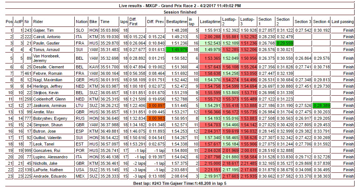
Task: Click the Rider column header
Action: [x=38, y=22]
